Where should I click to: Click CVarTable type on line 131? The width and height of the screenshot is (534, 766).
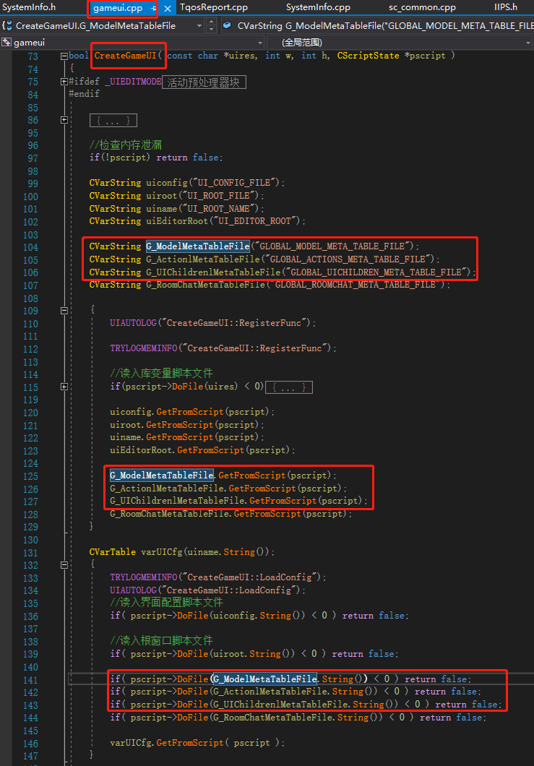[x=113, y=552]
